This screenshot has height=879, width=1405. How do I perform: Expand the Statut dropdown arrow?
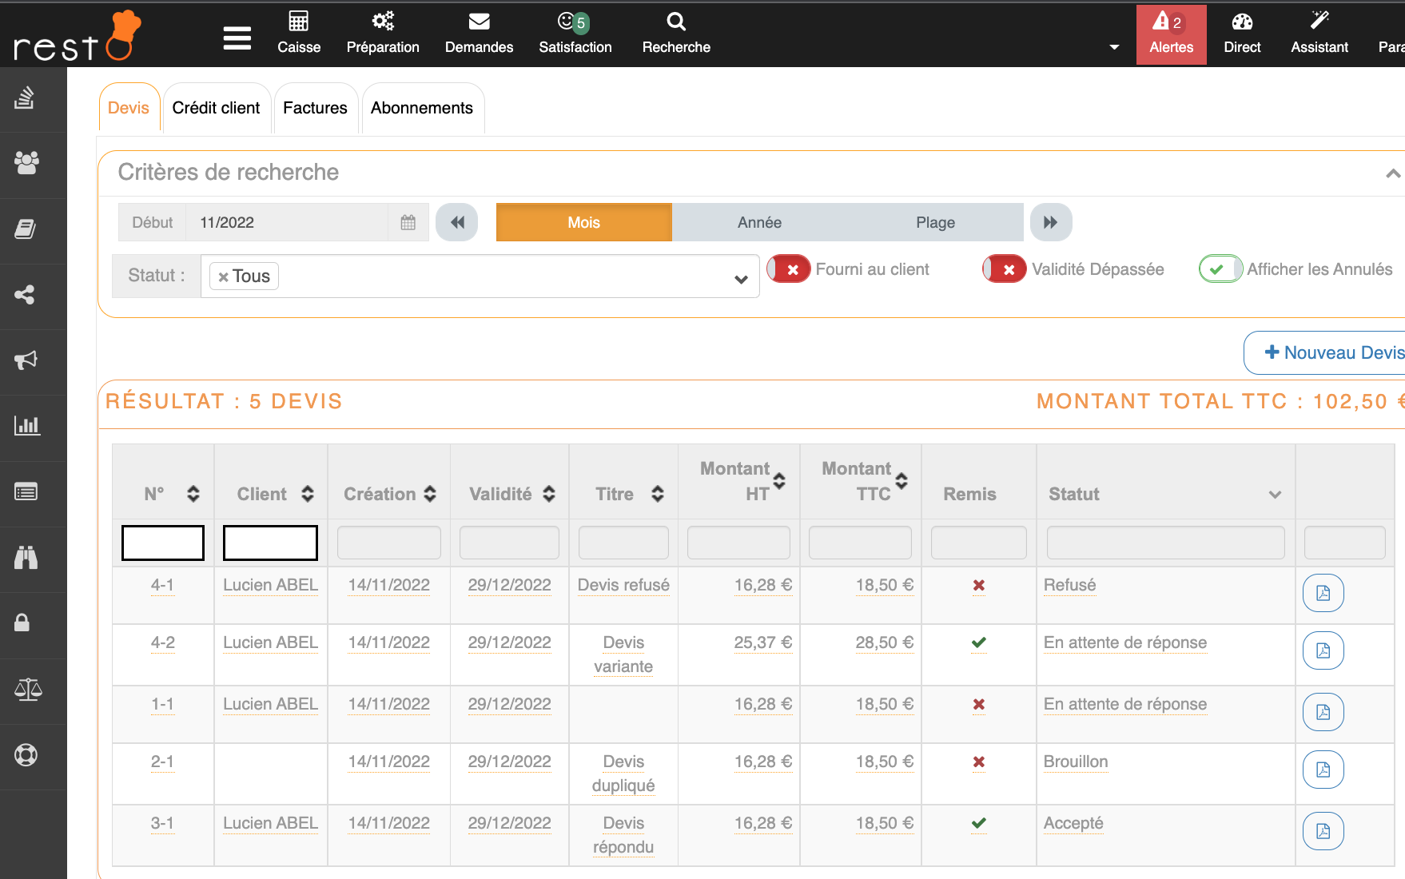[740, 279]
